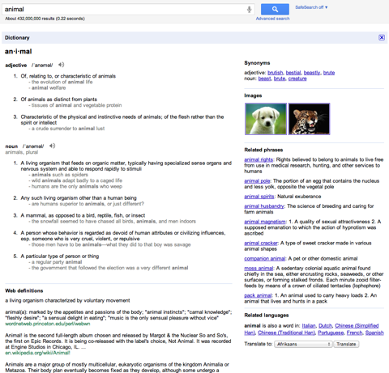
Task: Open the animal pole phrase link
Action: [257, 181]
